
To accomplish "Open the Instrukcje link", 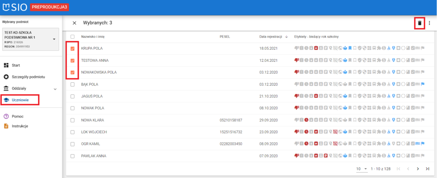I will (x=19, y=126).
